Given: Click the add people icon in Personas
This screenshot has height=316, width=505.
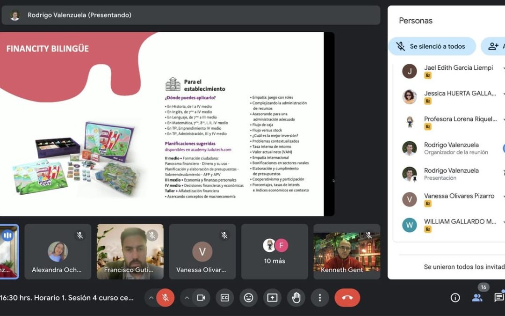Looking at the screenshot, I should 493,46.
